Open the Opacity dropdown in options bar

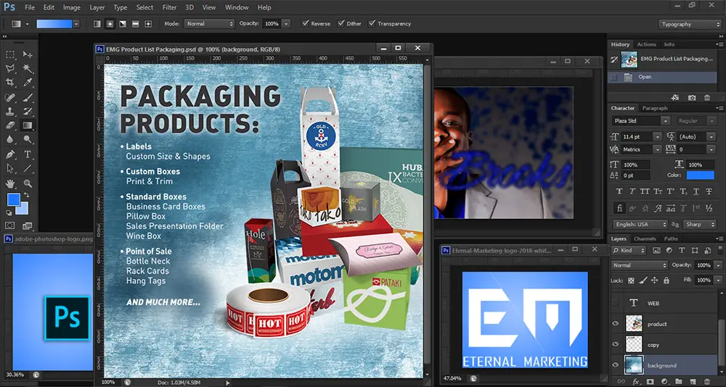(x=286, y=24)
